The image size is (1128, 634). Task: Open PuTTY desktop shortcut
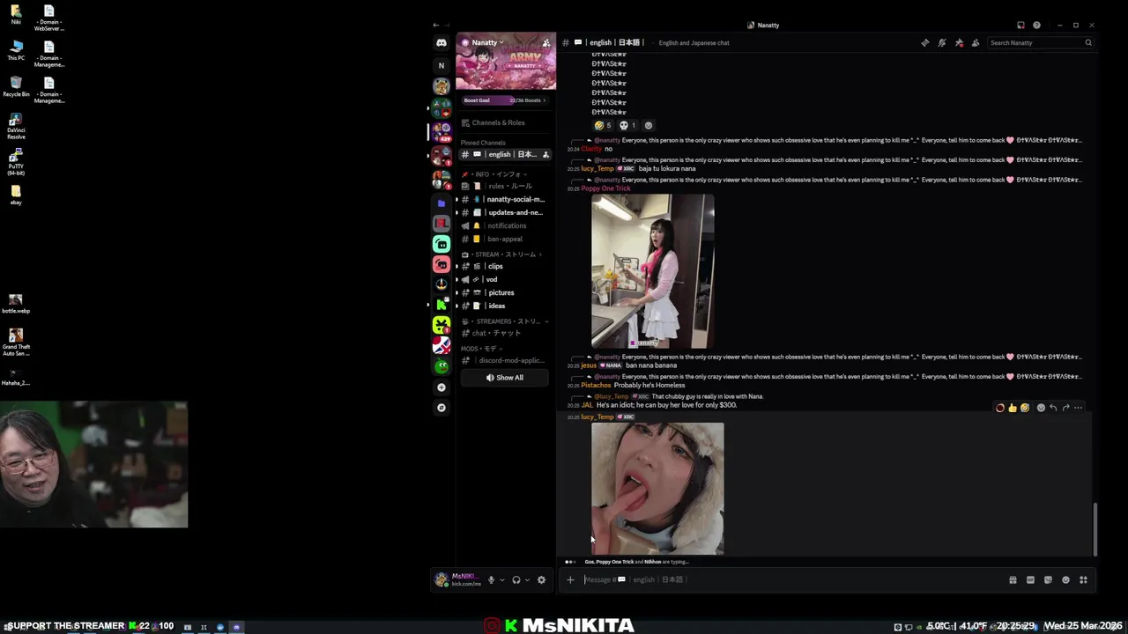click(x=16, y=162)
